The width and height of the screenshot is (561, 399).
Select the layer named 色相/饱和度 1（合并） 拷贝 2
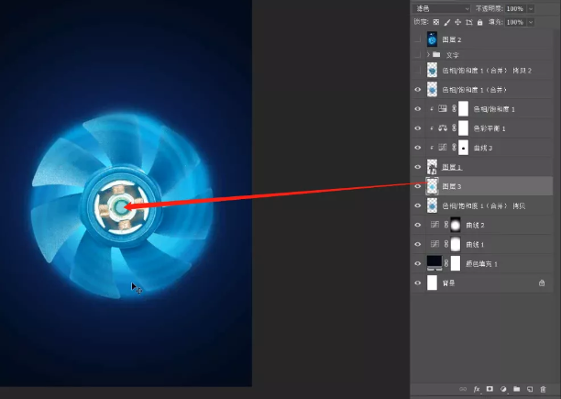click(x=487, y=71)
